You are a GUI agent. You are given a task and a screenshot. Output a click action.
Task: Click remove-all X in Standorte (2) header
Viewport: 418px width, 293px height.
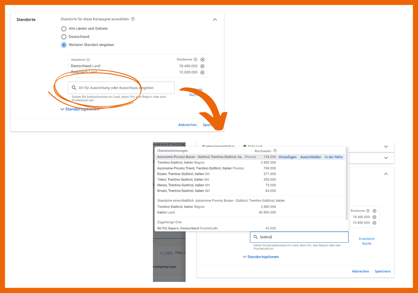tap(202, 59)
